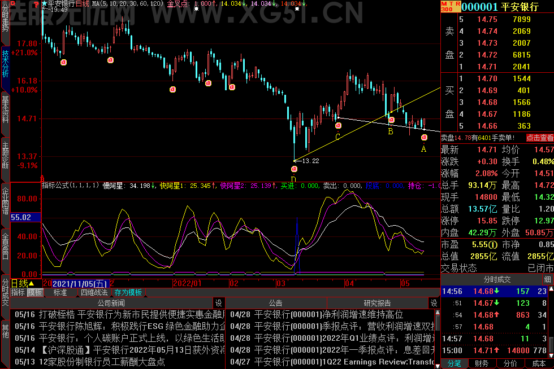Click the signal marker below the 13.22 low
This screenshot has height=369, width=554.
pos(294,169)
